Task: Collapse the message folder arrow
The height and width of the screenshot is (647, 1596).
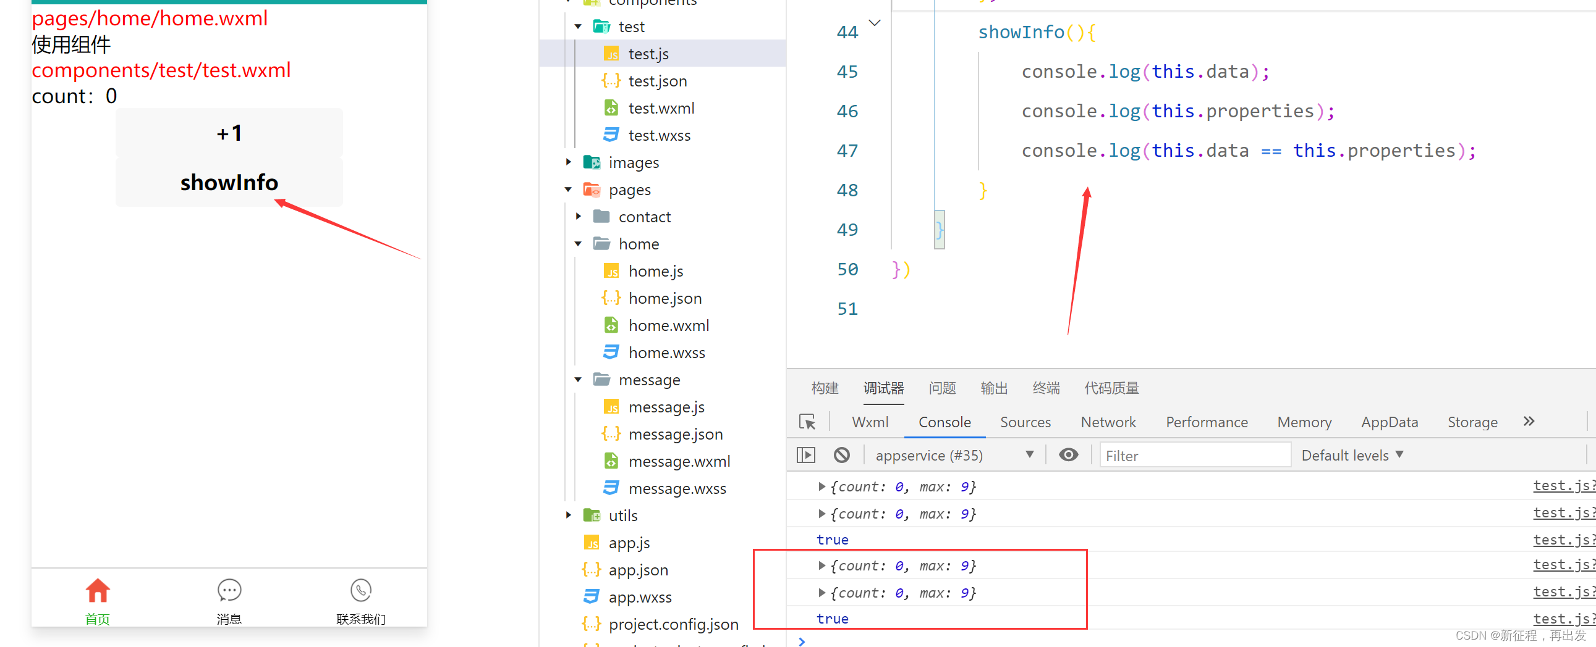Action: [577, 380]
